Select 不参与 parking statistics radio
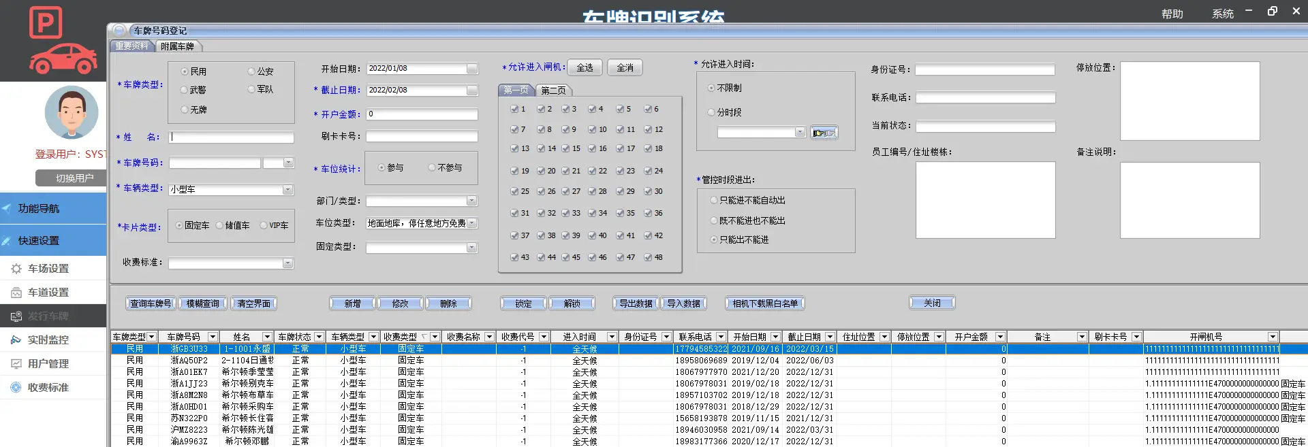1308x447 pixels. 432,167
